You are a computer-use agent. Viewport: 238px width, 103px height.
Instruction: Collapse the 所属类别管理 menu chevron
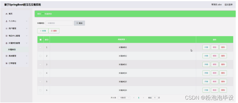click(27, 43)
